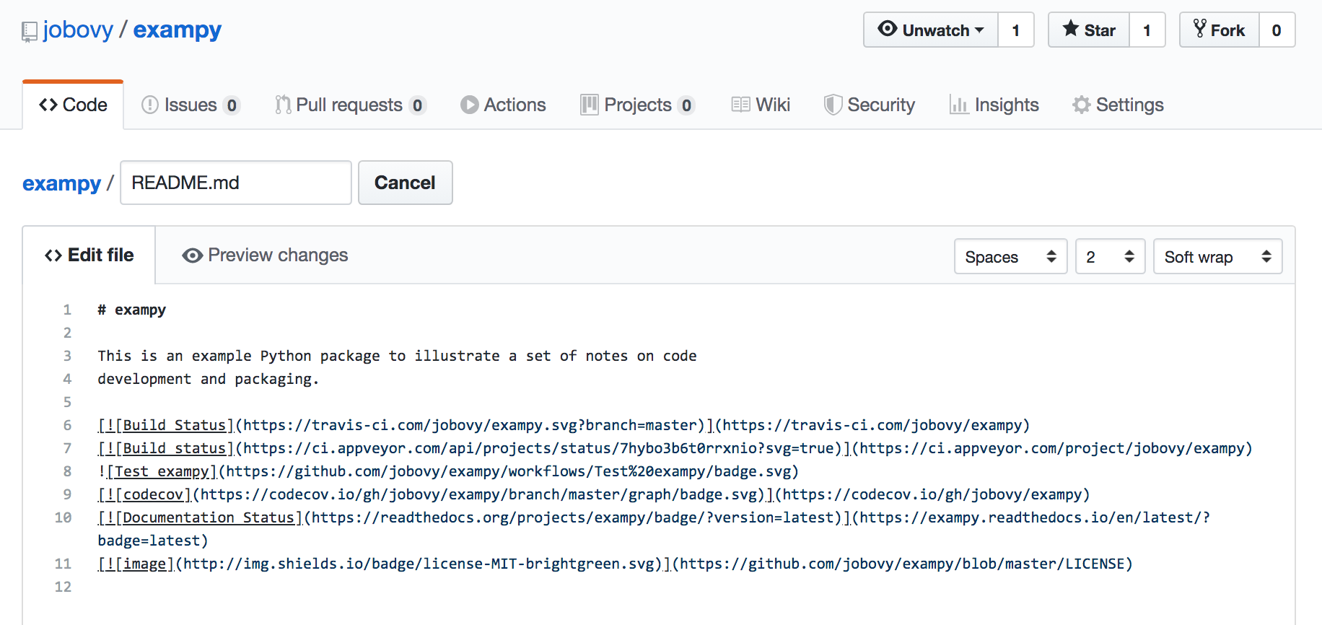This screenshot has width=1322, height=625.
Task: Click line number 2 in the gutter
Action: [x=68, y=333]
